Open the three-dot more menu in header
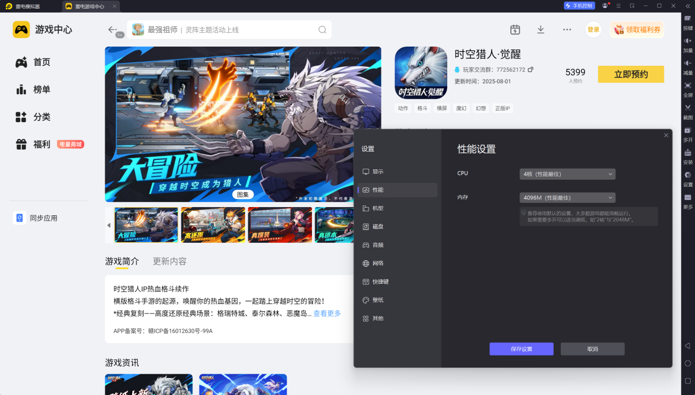 click(567, 30)
